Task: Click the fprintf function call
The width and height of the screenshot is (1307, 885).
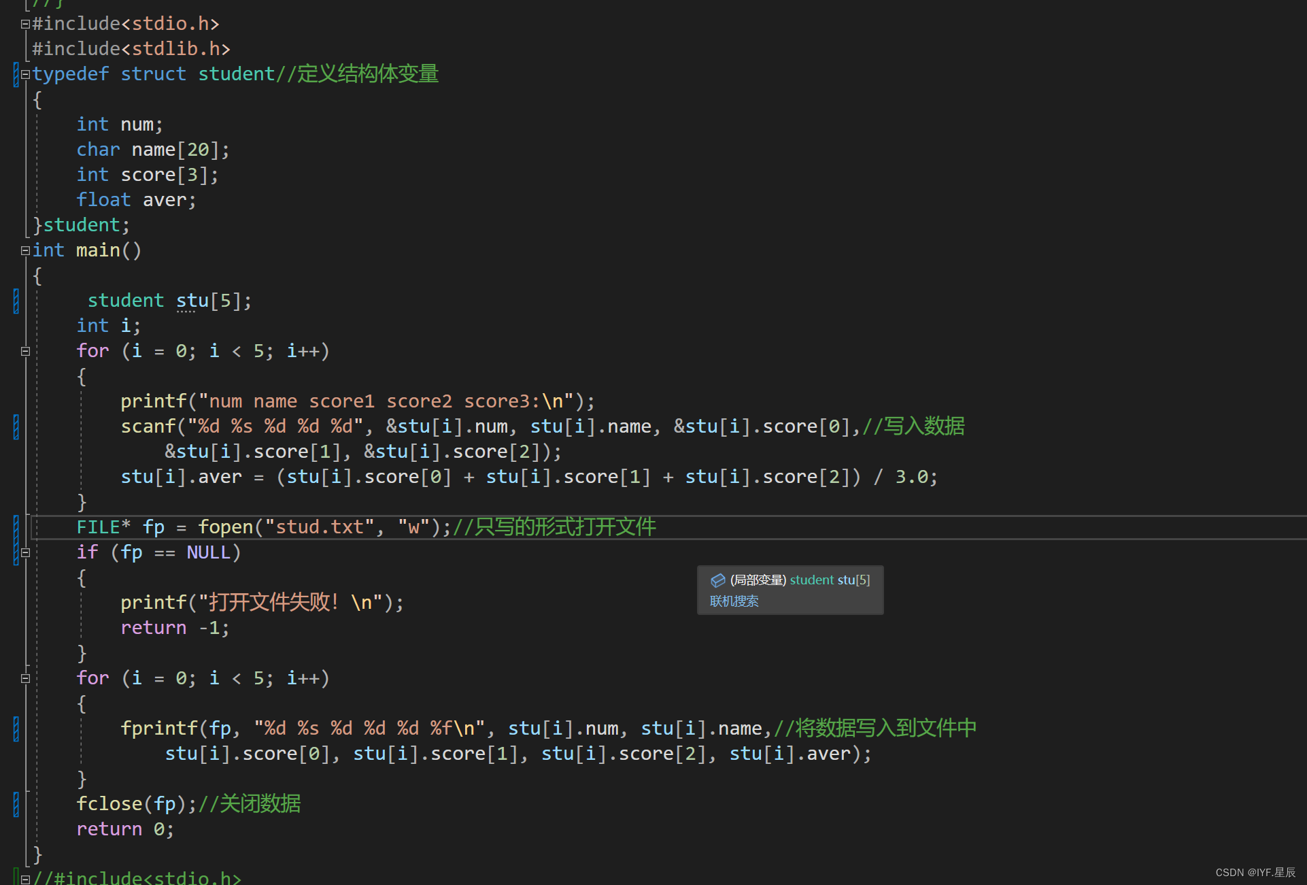Action: coord(158,729)
